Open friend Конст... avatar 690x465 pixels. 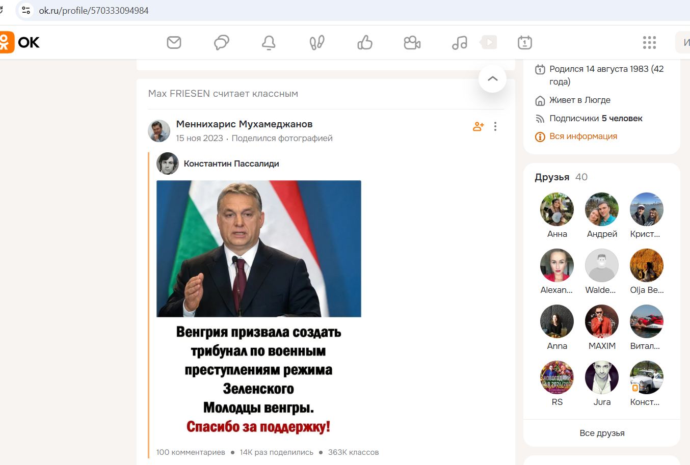tap(647, 377)
